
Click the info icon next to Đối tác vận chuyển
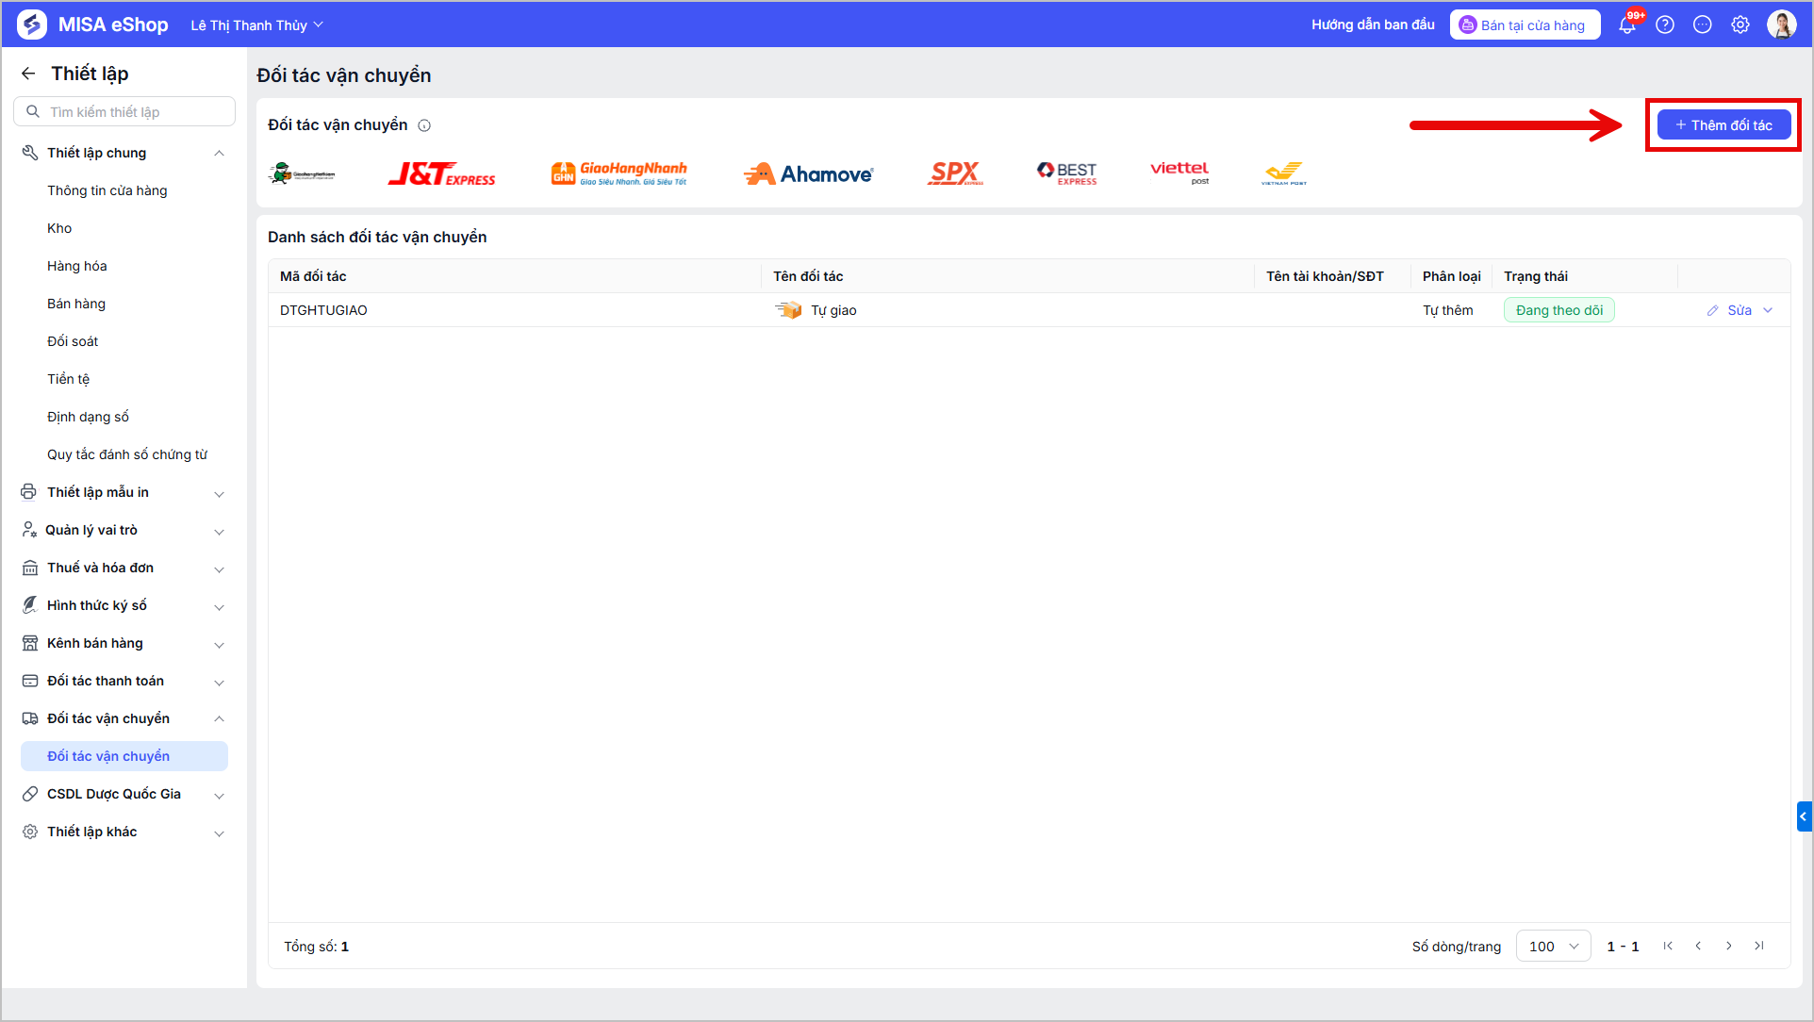pyautogui.click(x=424, y=125)
